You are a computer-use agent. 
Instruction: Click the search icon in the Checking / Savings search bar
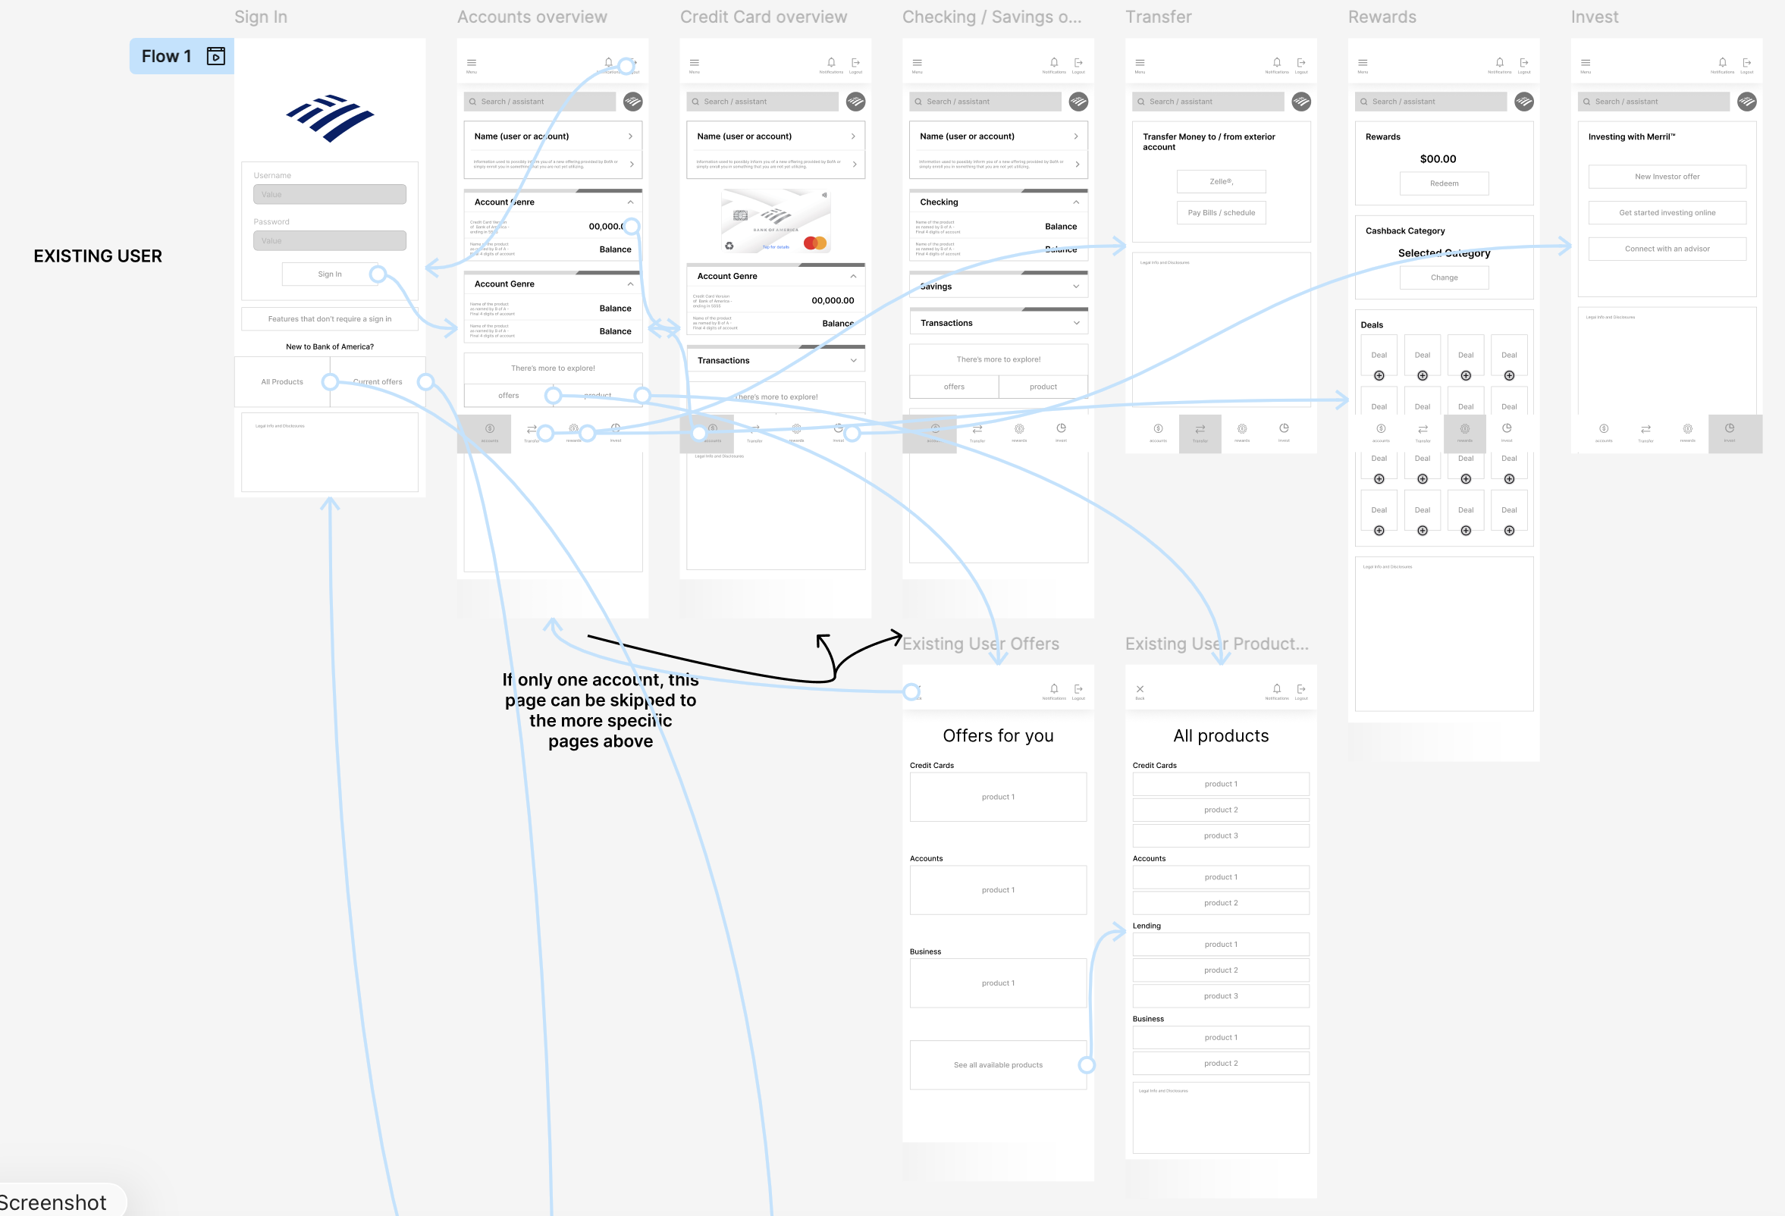[x=918, y=102]
